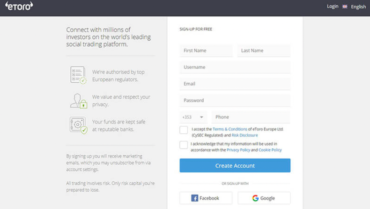
Task: Click the eToro logo in header
Action: 19,7
